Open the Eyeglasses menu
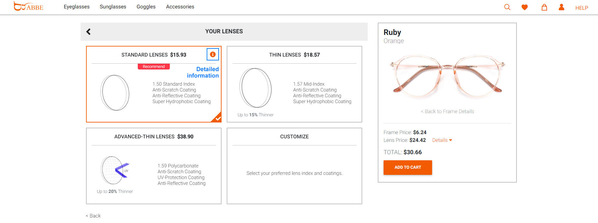598x223 pixels. (x=77, y=7)
